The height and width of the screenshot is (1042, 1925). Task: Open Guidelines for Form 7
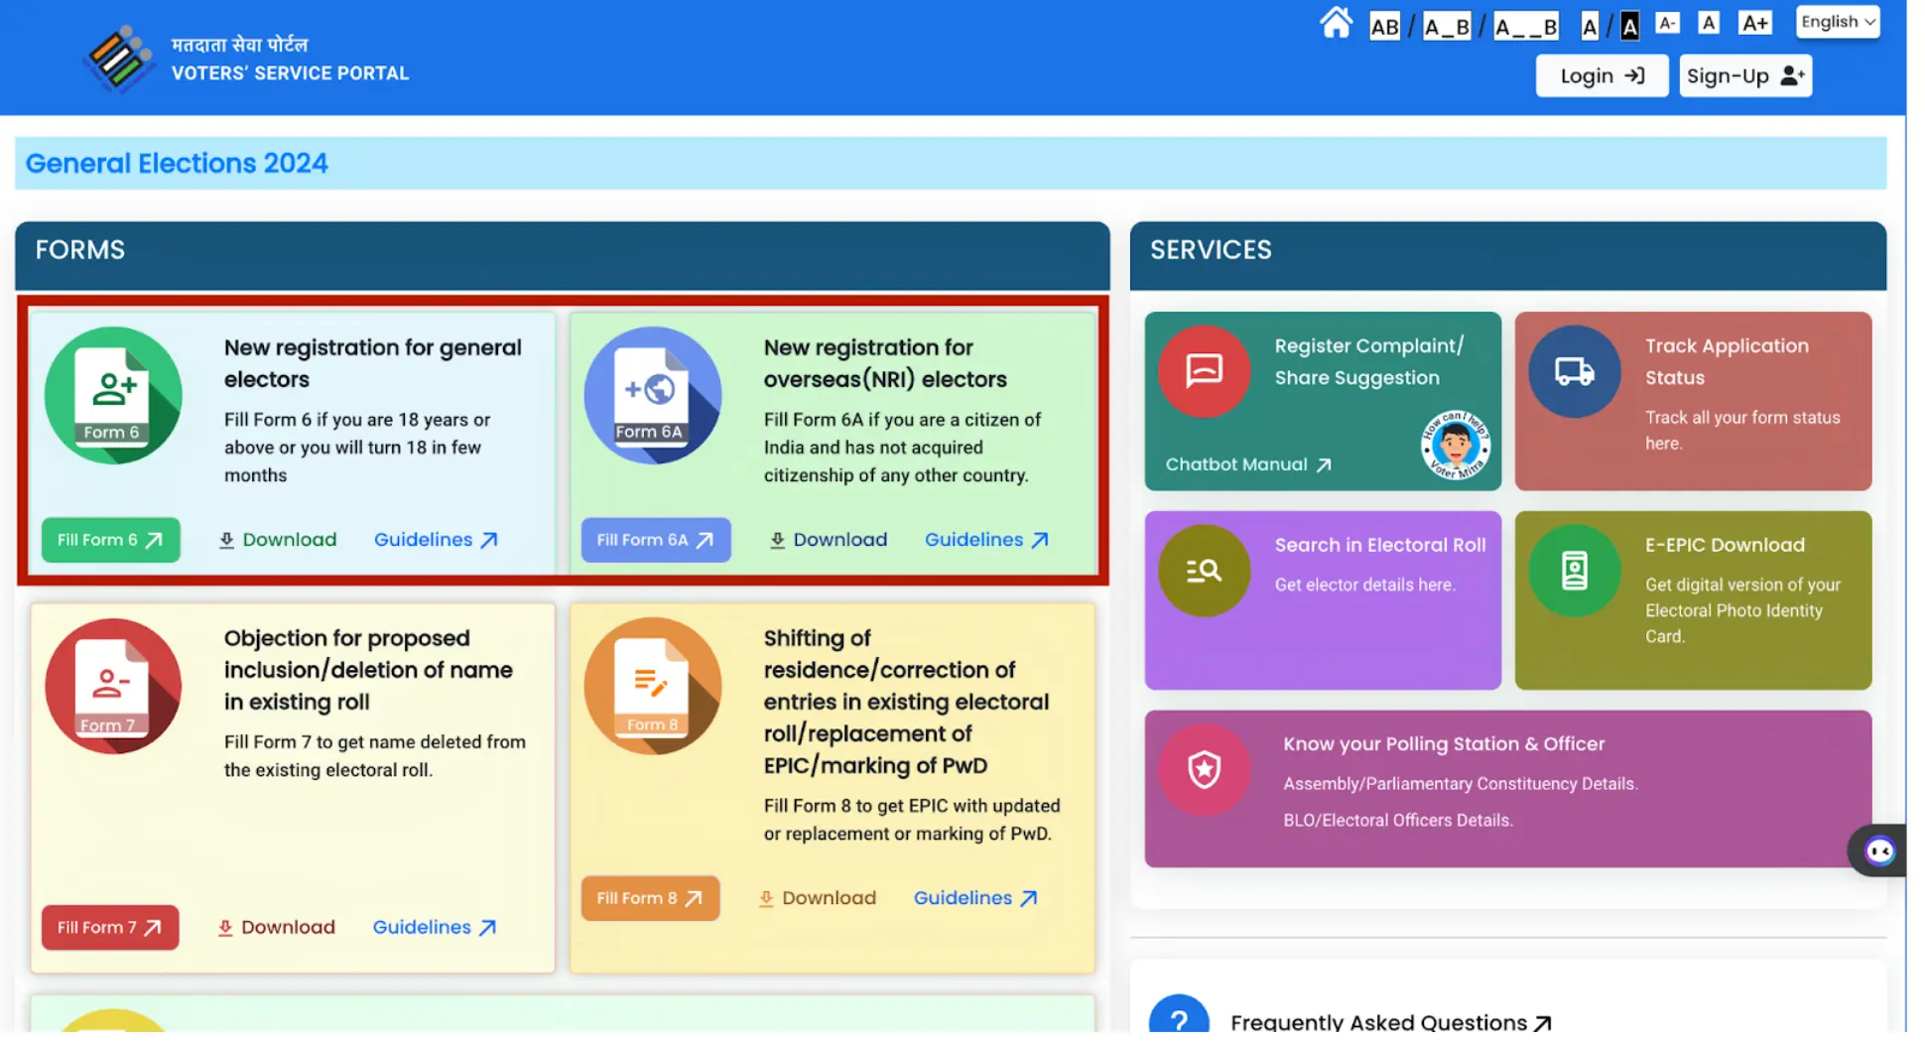click(x=435, y=928)
